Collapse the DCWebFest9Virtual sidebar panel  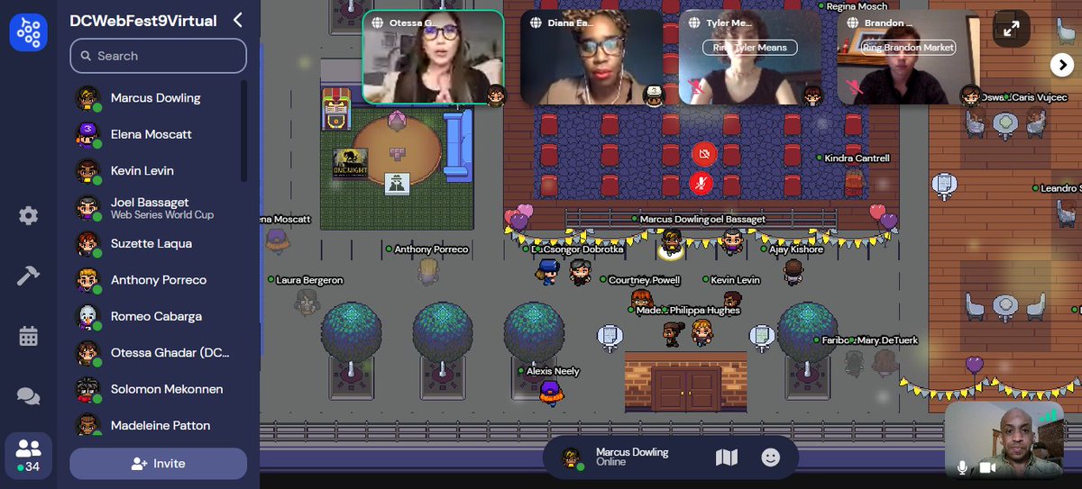(x=238, y=20)
